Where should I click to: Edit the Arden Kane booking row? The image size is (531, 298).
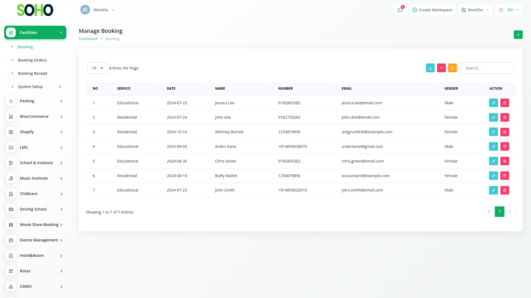tap(493, 147)
